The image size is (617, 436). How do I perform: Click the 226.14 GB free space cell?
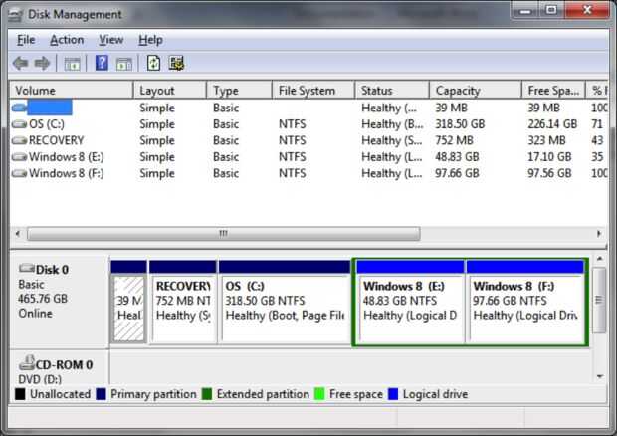[552, 124]
